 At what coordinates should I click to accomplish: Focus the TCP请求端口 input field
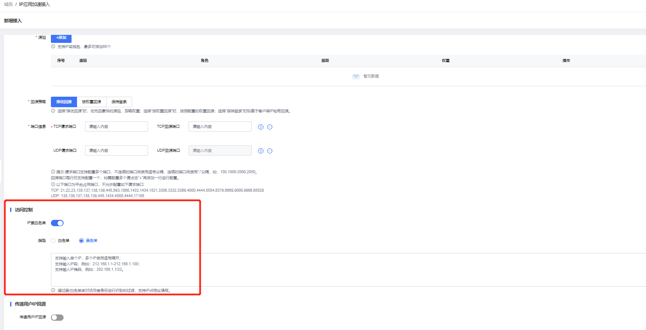[x=117, y=127]
